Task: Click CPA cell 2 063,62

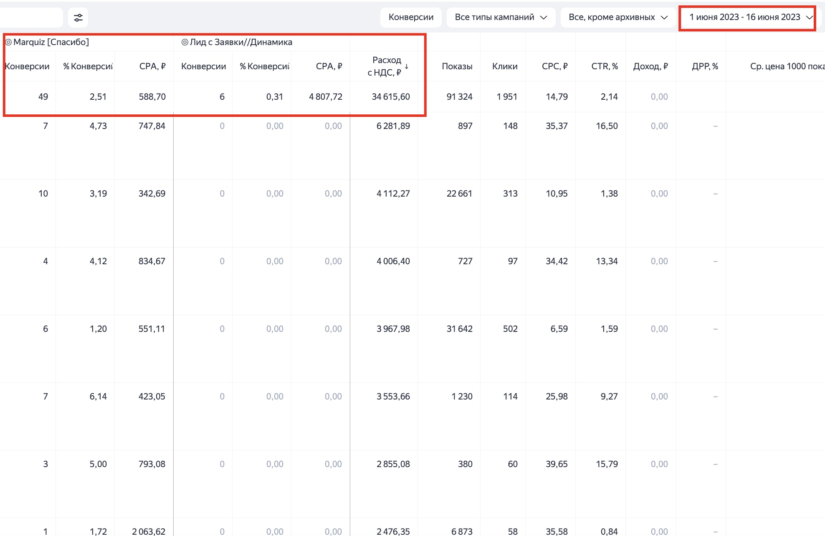Action: [x=149, y=531]
